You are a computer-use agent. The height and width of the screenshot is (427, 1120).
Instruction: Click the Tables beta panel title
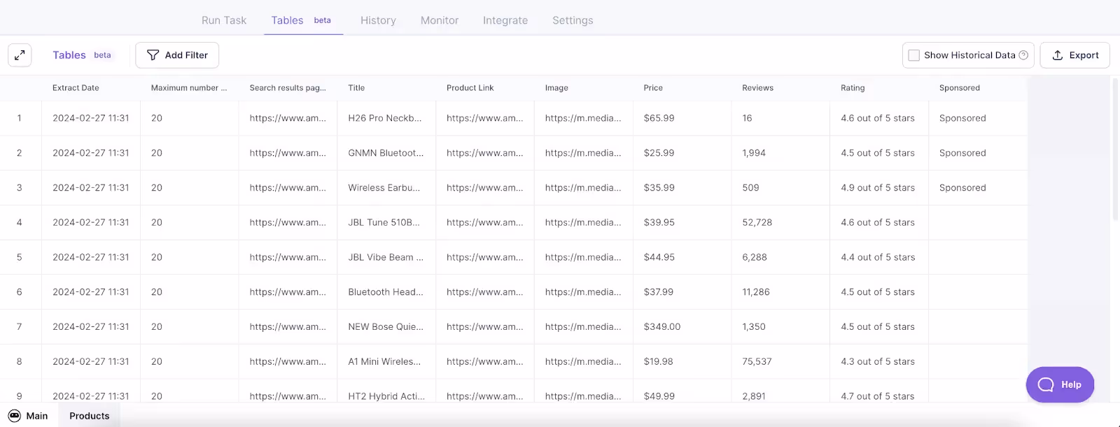tap(82, 55)
